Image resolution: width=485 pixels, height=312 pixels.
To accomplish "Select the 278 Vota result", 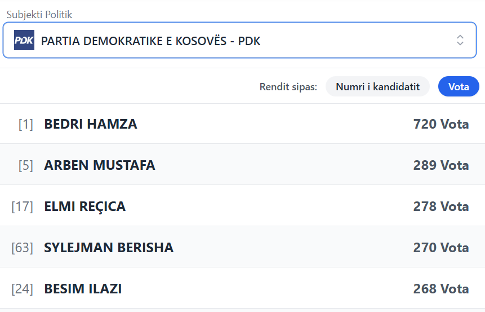I will tap(440, 206).
